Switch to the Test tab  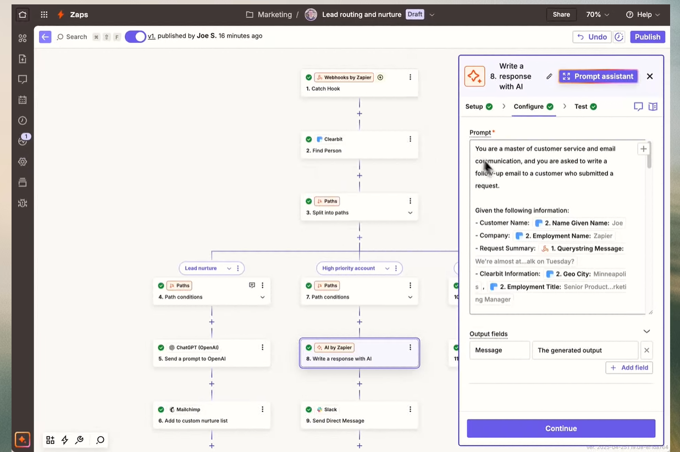click(585, 107)
